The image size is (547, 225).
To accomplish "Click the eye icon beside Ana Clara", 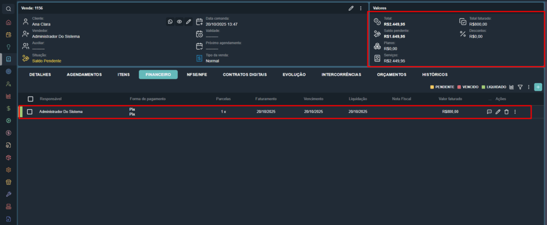I will click(x=179, y=22).
